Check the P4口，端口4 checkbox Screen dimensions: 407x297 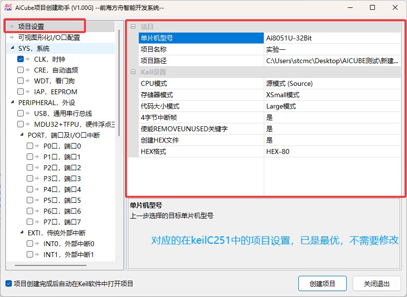pos(30,189)
